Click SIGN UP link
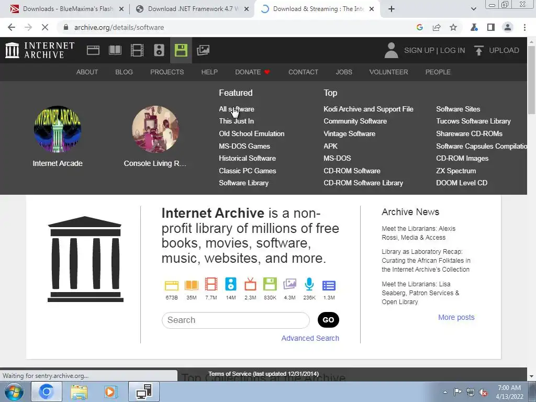536x402 pixels. [x=419, y=50]
